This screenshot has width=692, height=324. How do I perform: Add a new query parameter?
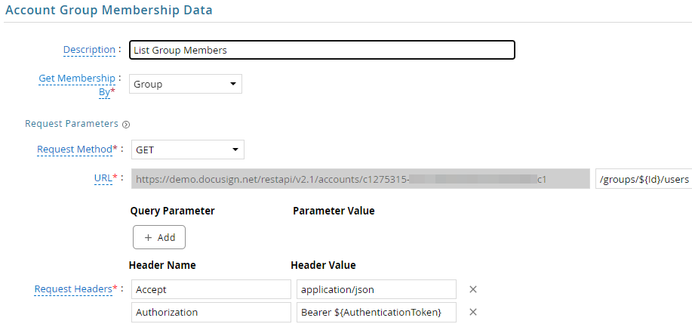coord(159,237)
